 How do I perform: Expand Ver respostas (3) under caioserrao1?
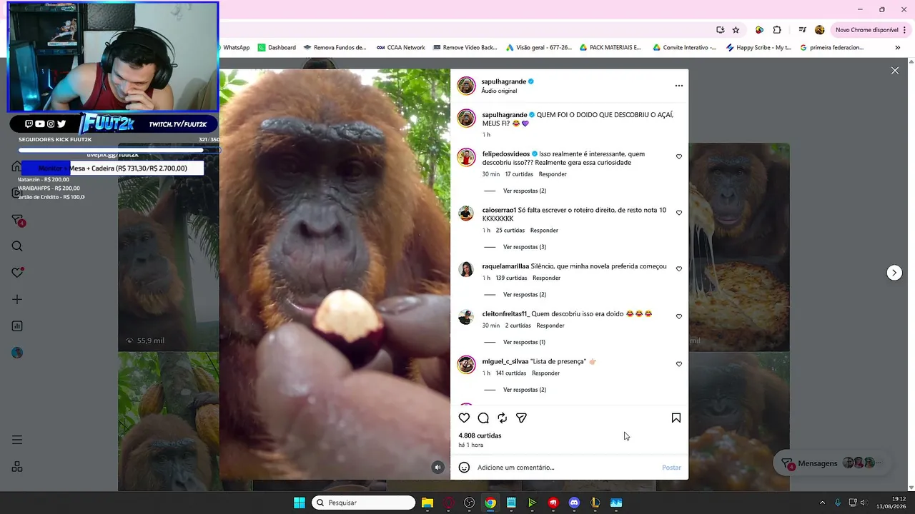tap(524, 247)
